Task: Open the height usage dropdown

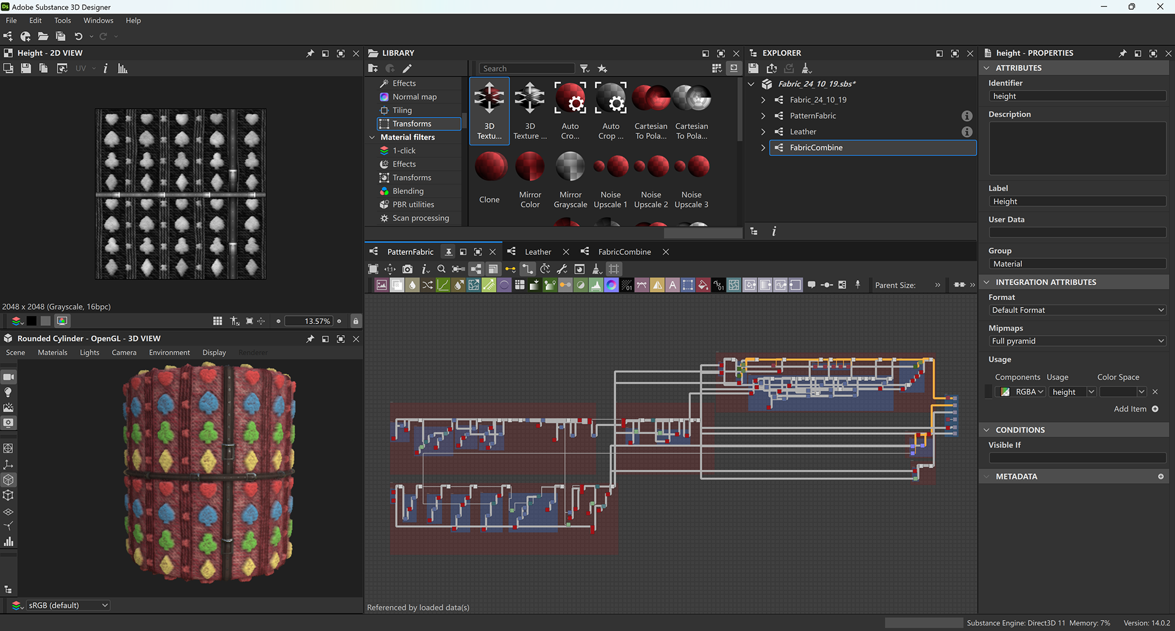Action: [1073, 392]
